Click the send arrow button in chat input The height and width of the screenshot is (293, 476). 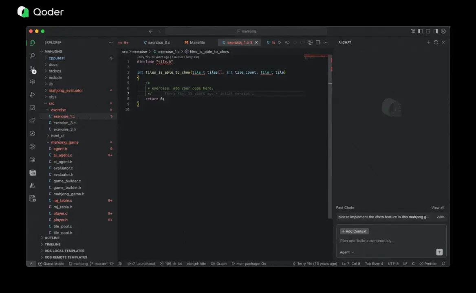pos(439,252)
